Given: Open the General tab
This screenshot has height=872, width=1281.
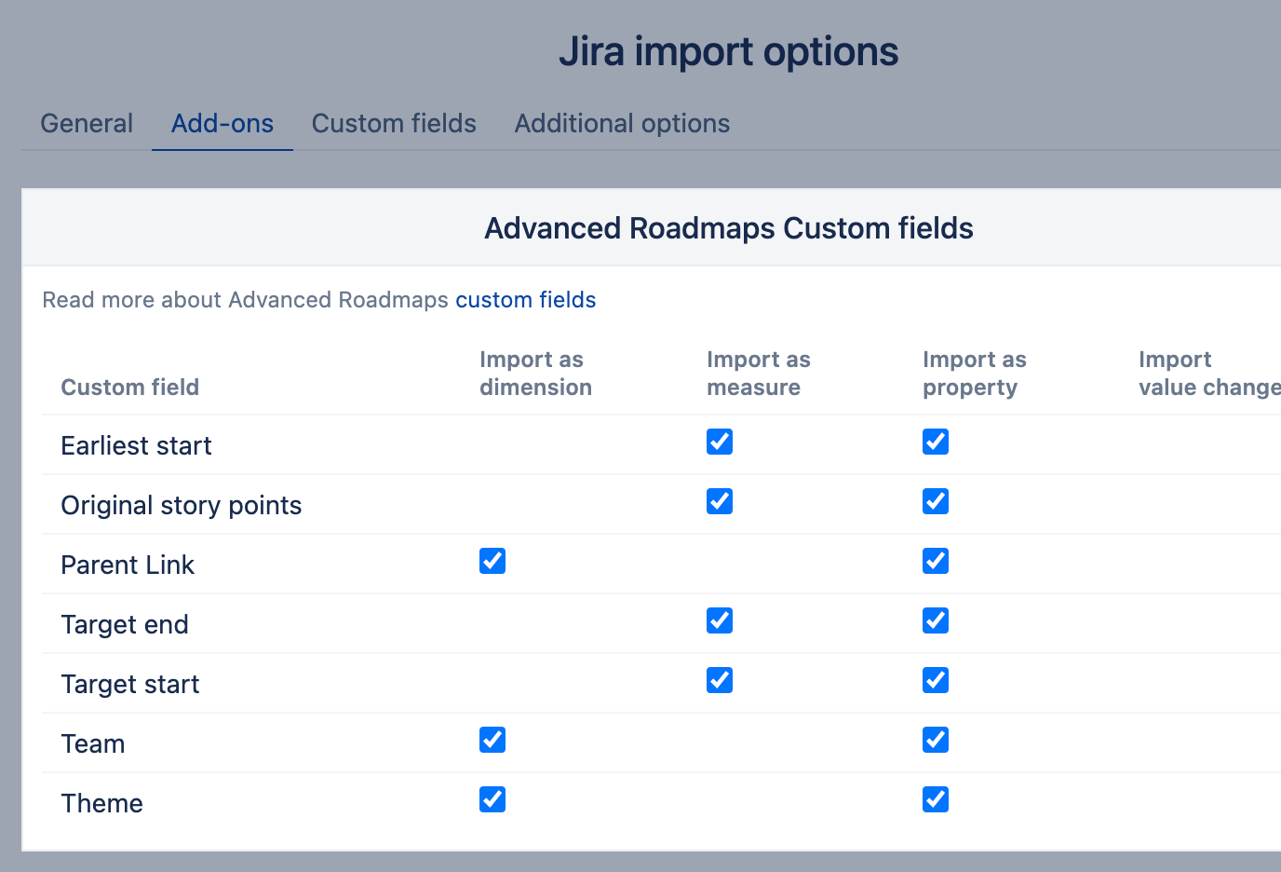Looking at the screenshot, I should point(87,123).
